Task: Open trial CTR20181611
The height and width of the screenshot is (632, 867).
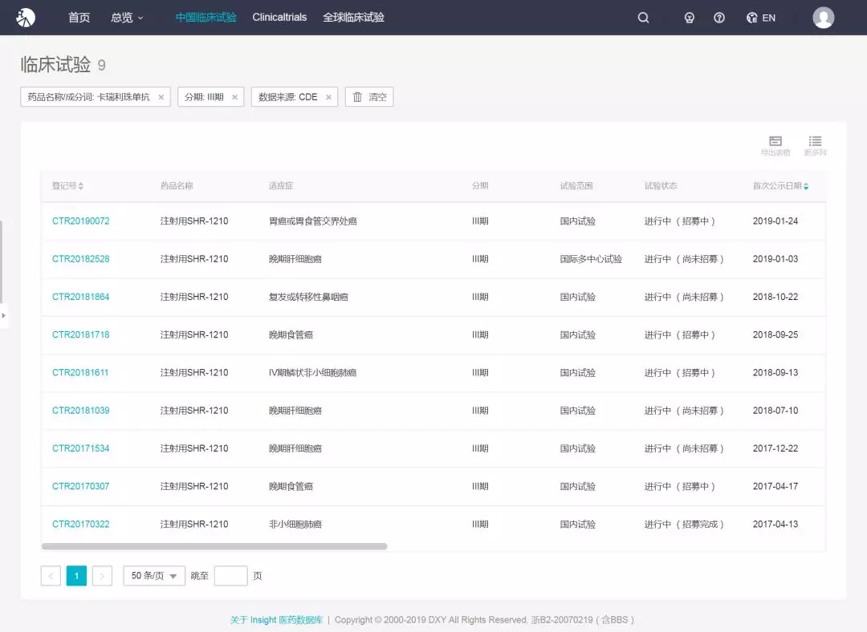Action: click(x=80, y=373)
